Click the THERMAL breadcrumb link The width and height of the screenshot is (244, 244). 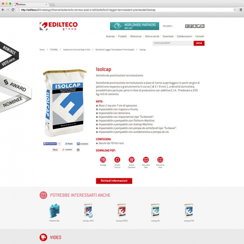54,50
